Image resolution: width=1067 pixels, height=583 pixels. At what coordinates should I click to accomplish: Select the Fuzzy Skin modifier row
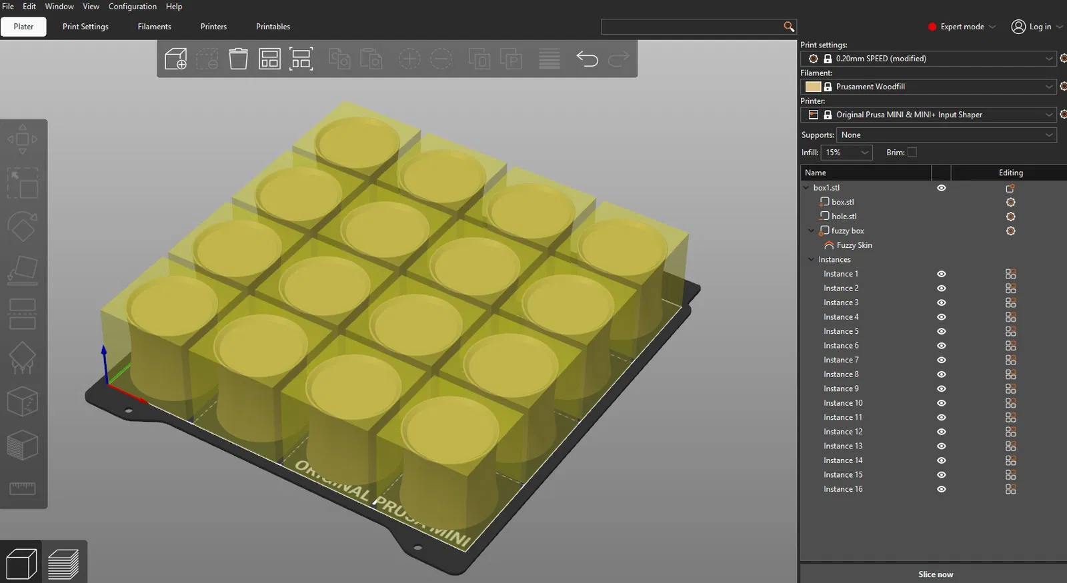[x=854, y=245]
